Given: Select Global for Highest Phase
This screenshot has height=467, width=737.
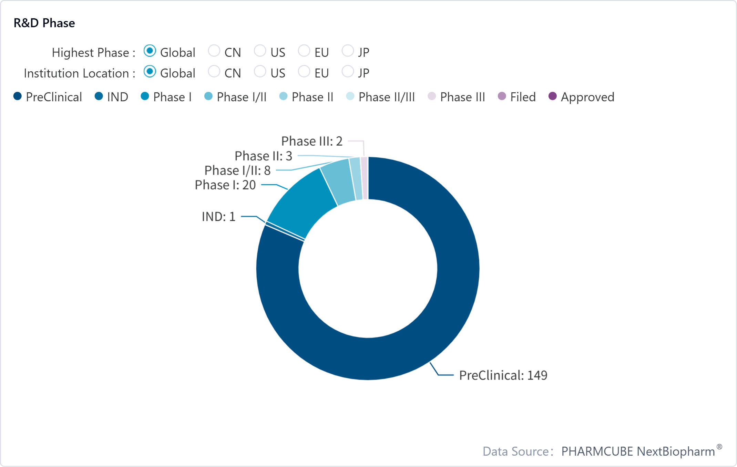Looking at the screenshot, I should 150,51.
